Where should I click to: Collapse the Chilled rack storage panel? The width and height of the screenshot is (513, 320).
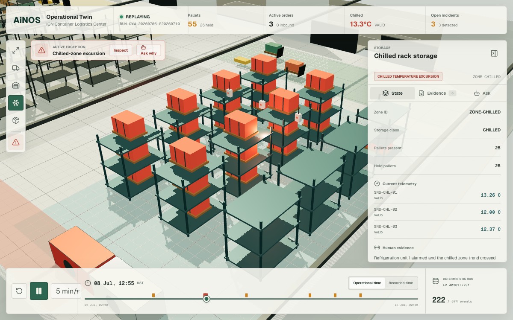click(x=494, y=53)
